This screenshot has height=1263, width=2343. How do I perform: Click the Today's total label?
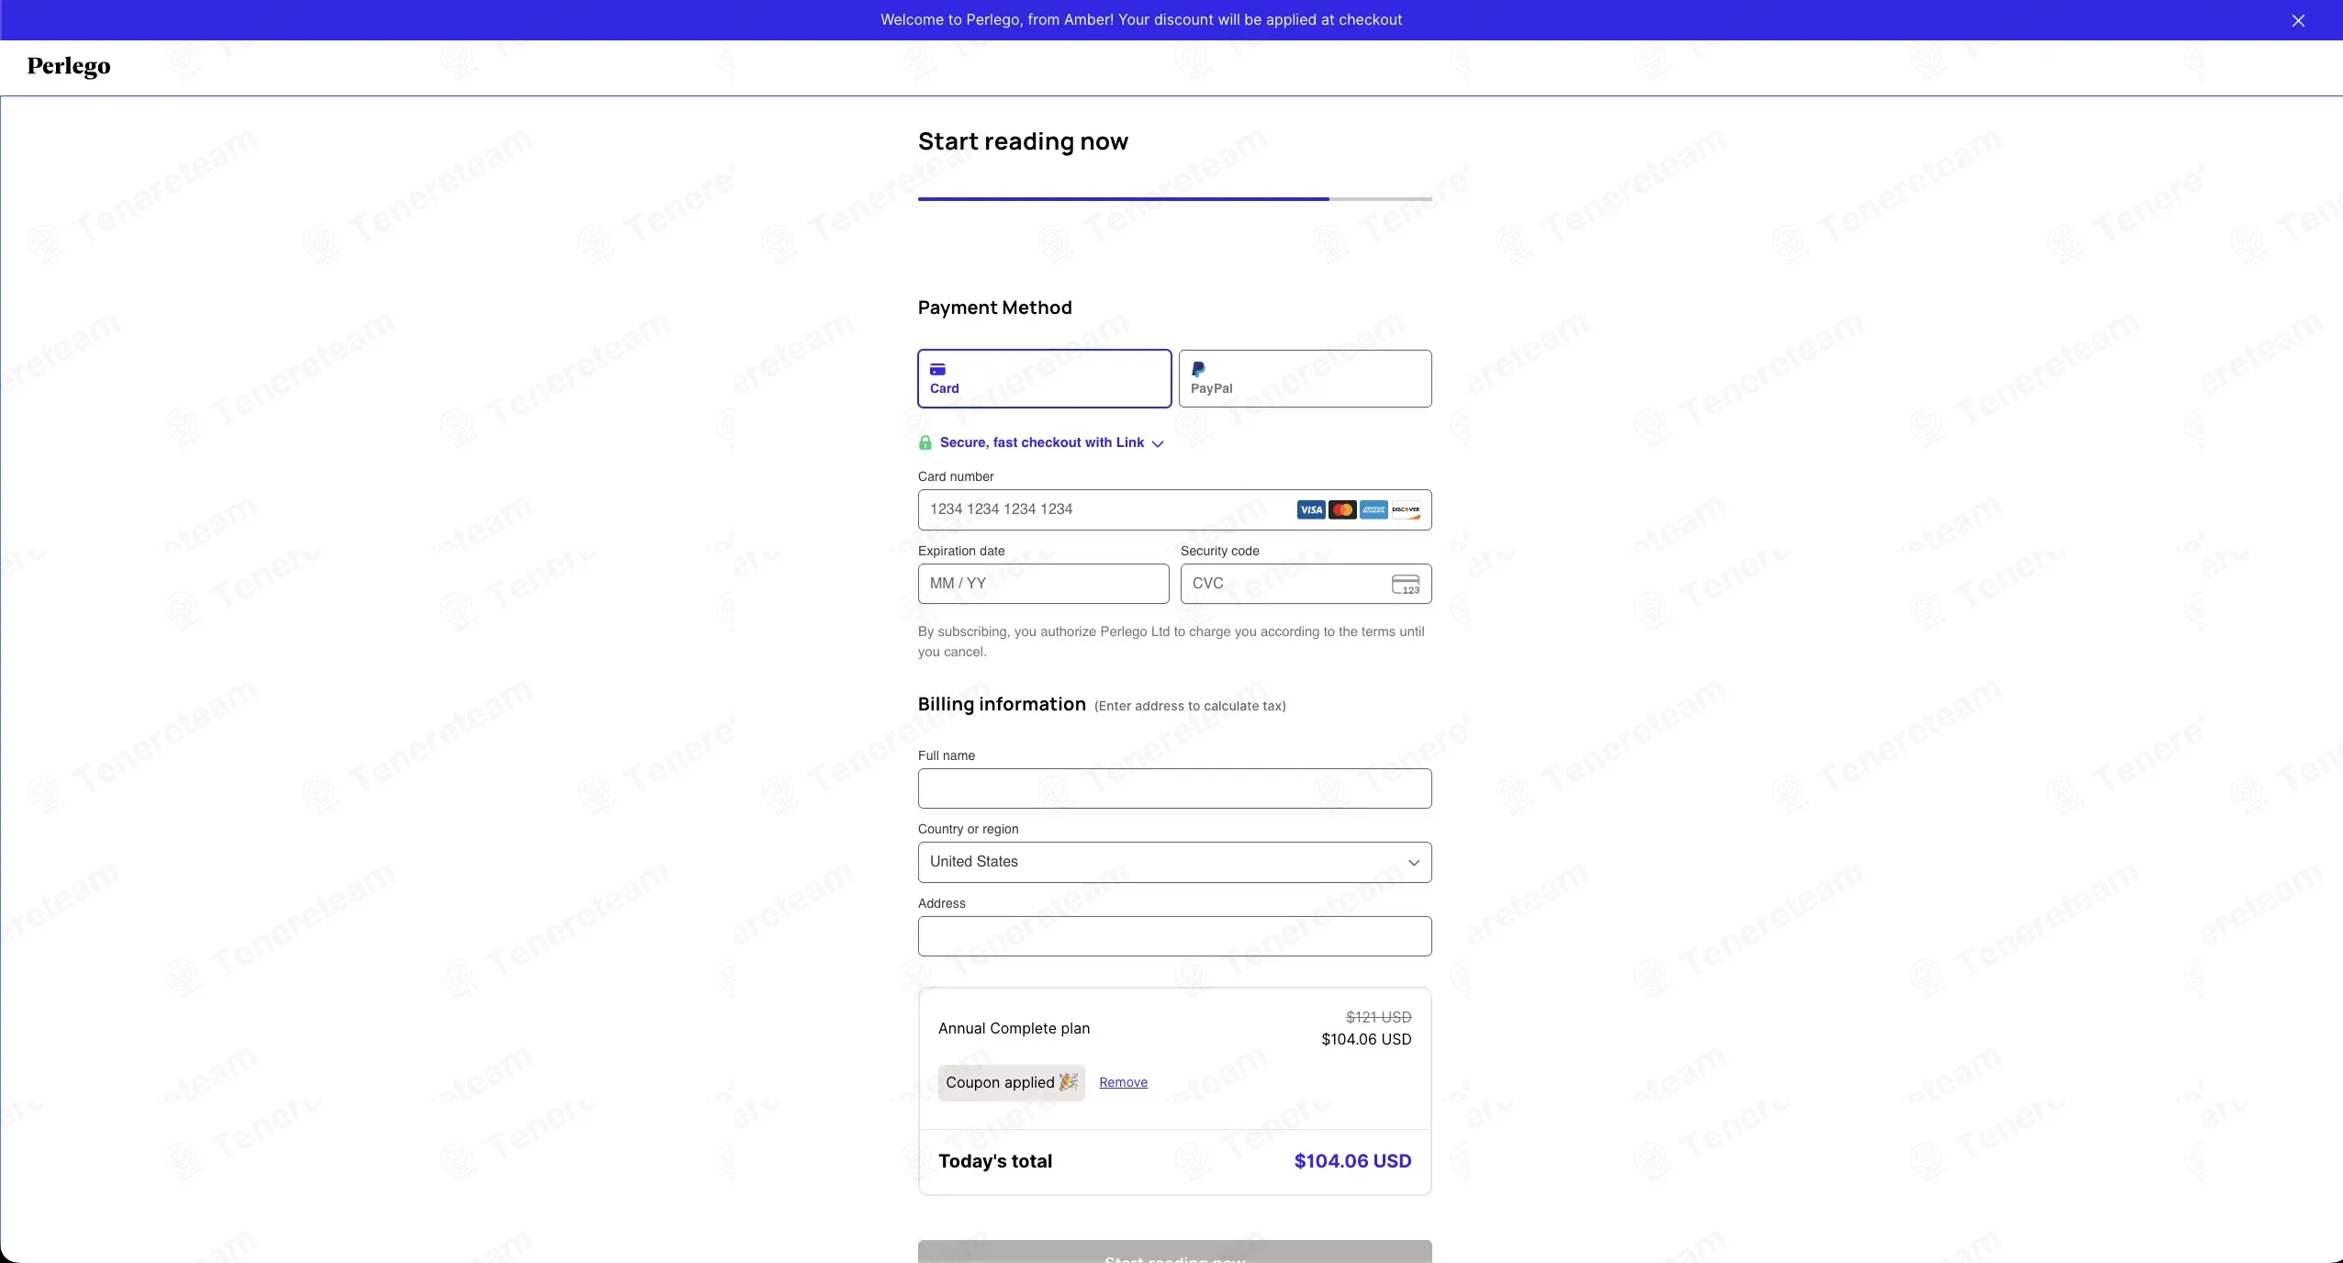pyautogui.click(x=995, y=1161)
